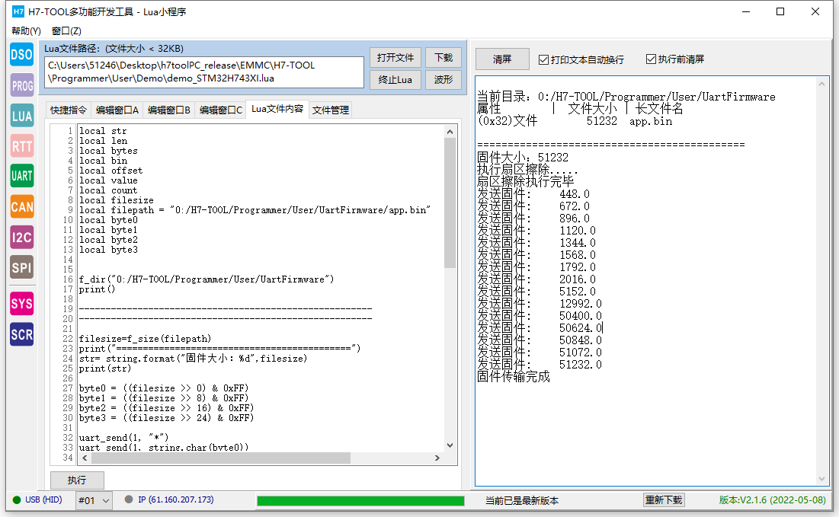Open the 窗口(Z) menu

[66, 31]
